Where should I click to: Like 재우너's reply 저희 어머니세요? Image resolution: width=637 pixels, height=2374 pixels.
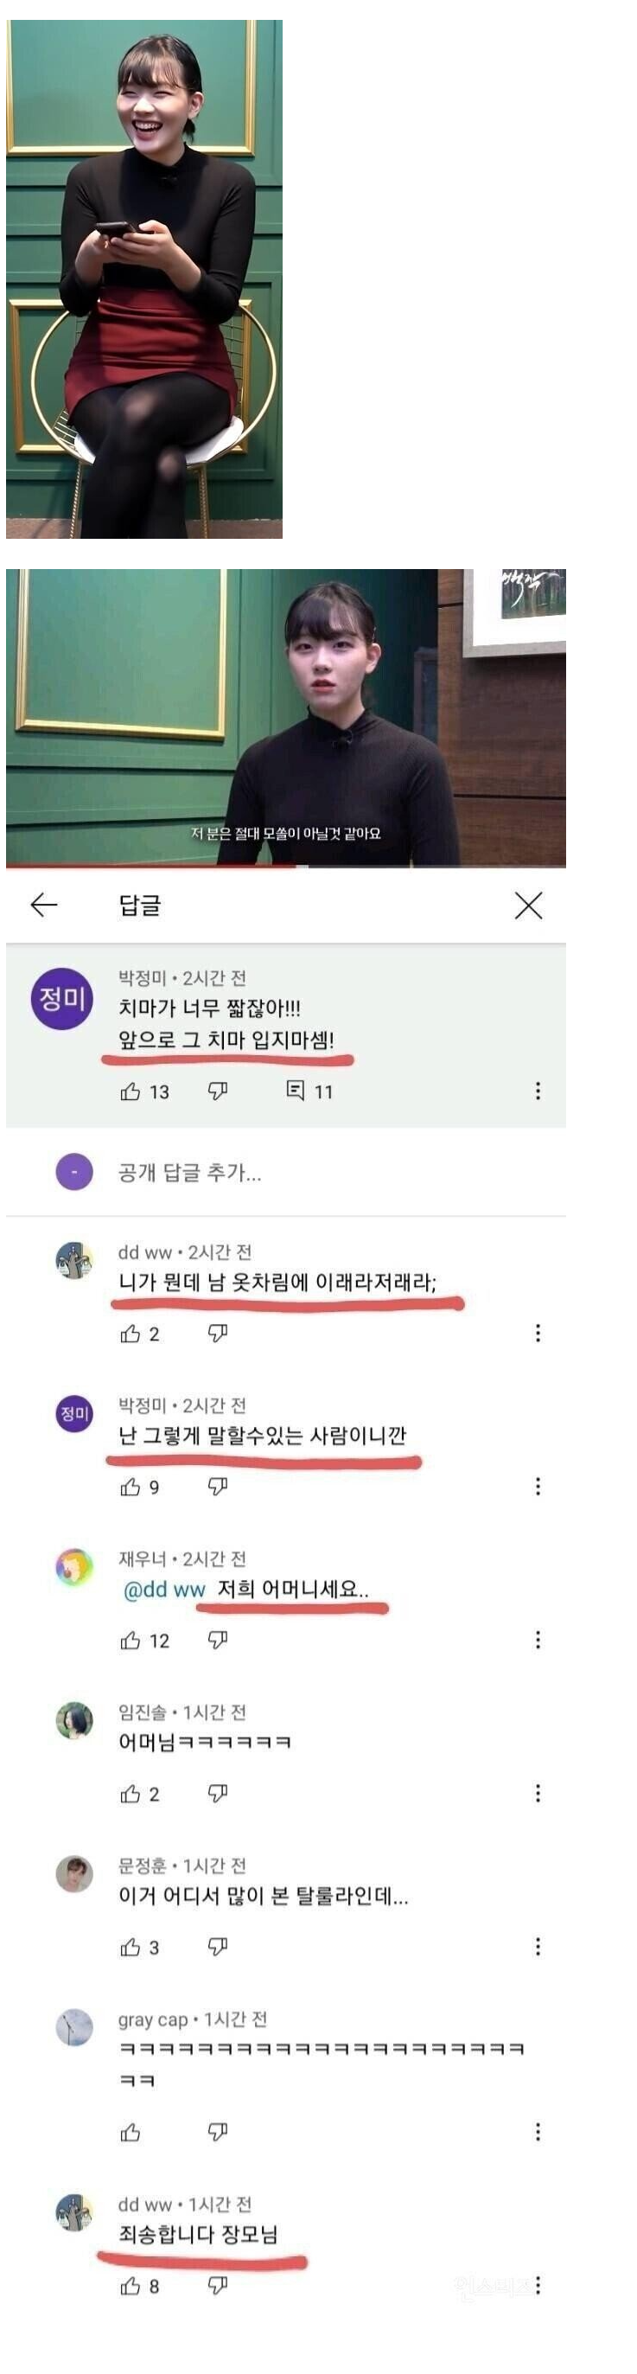click(x=131, y=1641)
